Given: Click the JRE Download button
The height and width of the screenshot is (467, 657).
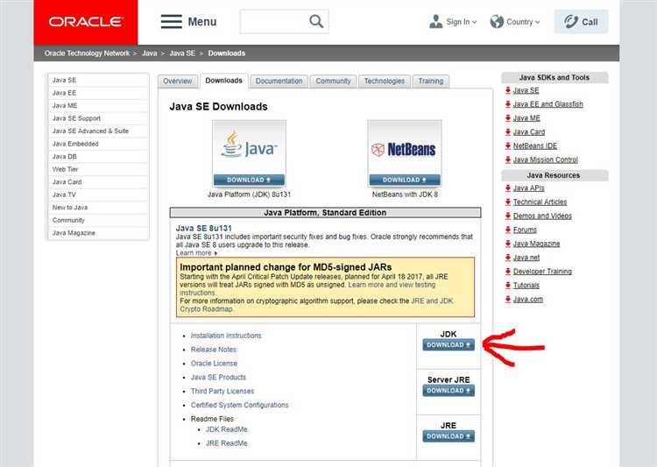Looking at the screenshot, I should pos(449,436).
